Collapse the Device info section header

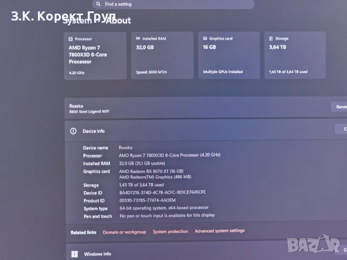(206, 131)
